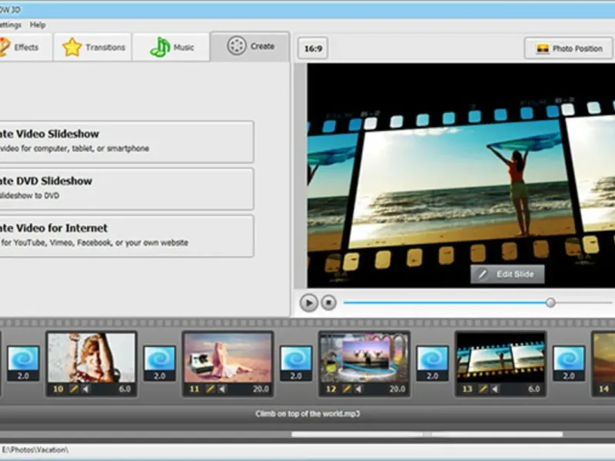Click the 6.0 duration on slide 10
Viewport: 615px width, 461px height.
(125, 389)
